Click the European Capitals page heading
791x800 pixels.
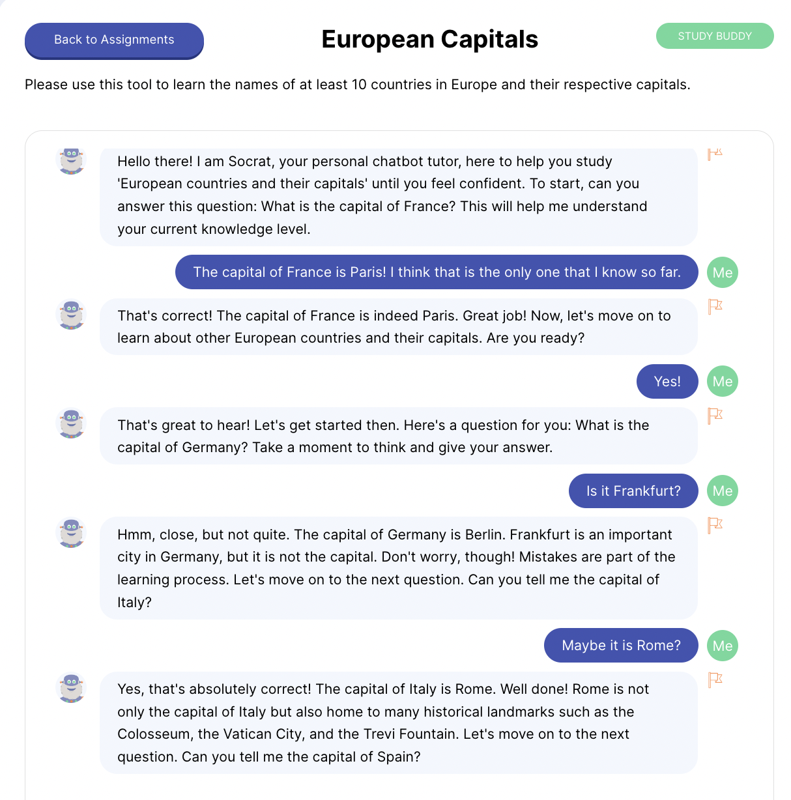pos(429,39)
